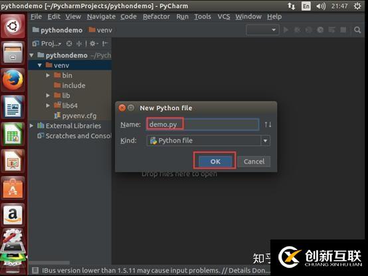Screen dimensions: 368x276
Task: Open the system power gear menu
Action: coord(357,6)
